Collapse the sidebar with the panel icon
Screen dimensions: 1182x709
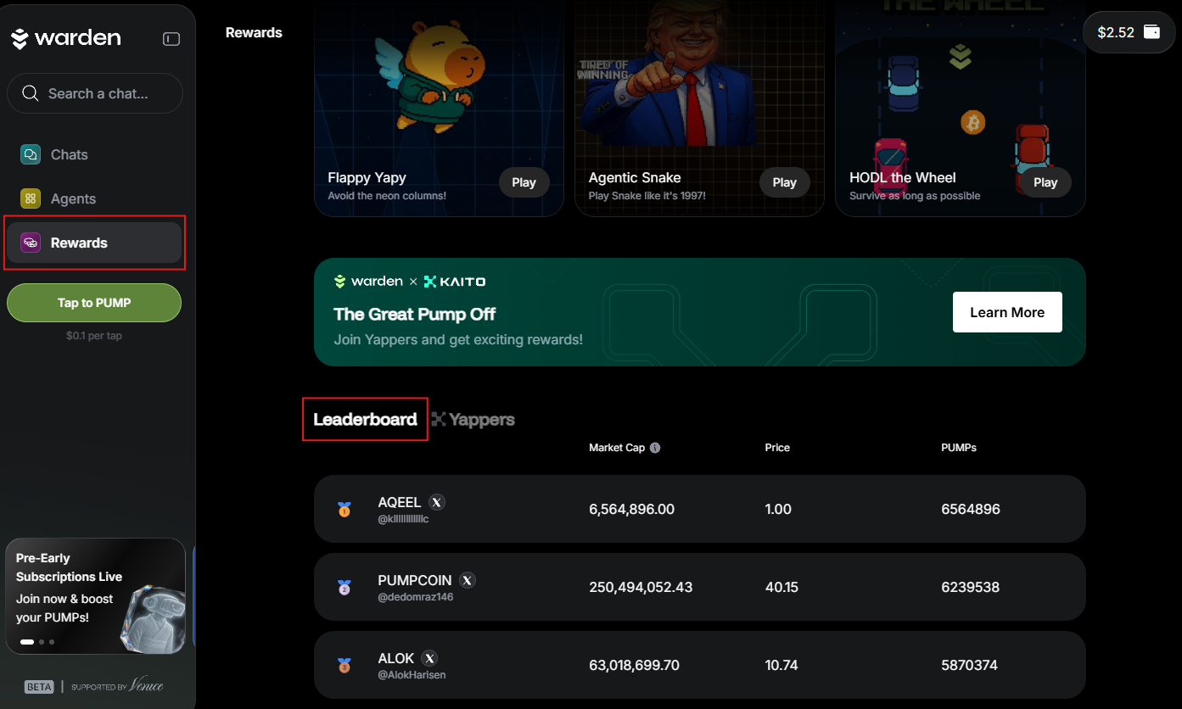(171, 38)
